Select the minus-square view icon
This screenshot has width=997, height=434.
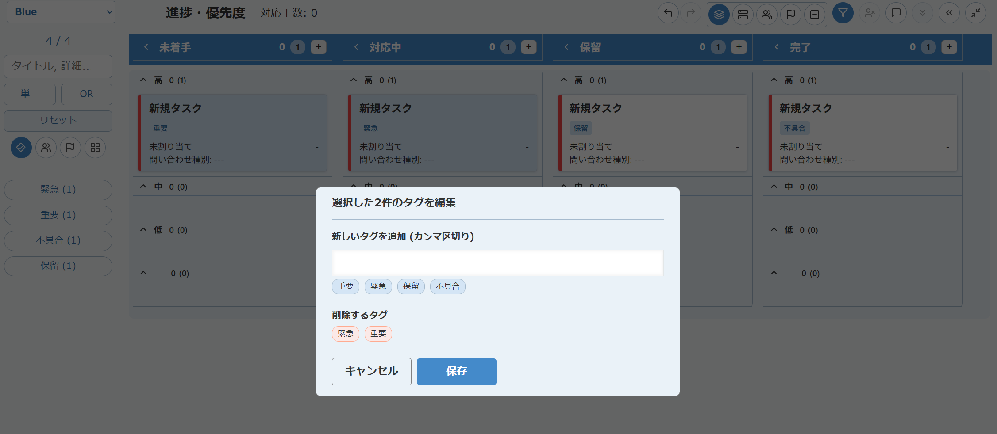pyautogui.click(x=815, y=15)
